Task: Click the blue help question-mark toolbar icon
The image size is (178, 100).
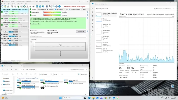Action: coord(56,6)
